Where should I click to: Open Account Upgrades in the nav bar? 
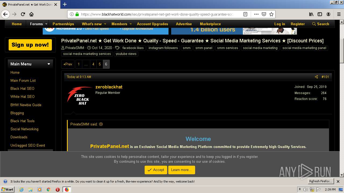[x=152, y=24]
